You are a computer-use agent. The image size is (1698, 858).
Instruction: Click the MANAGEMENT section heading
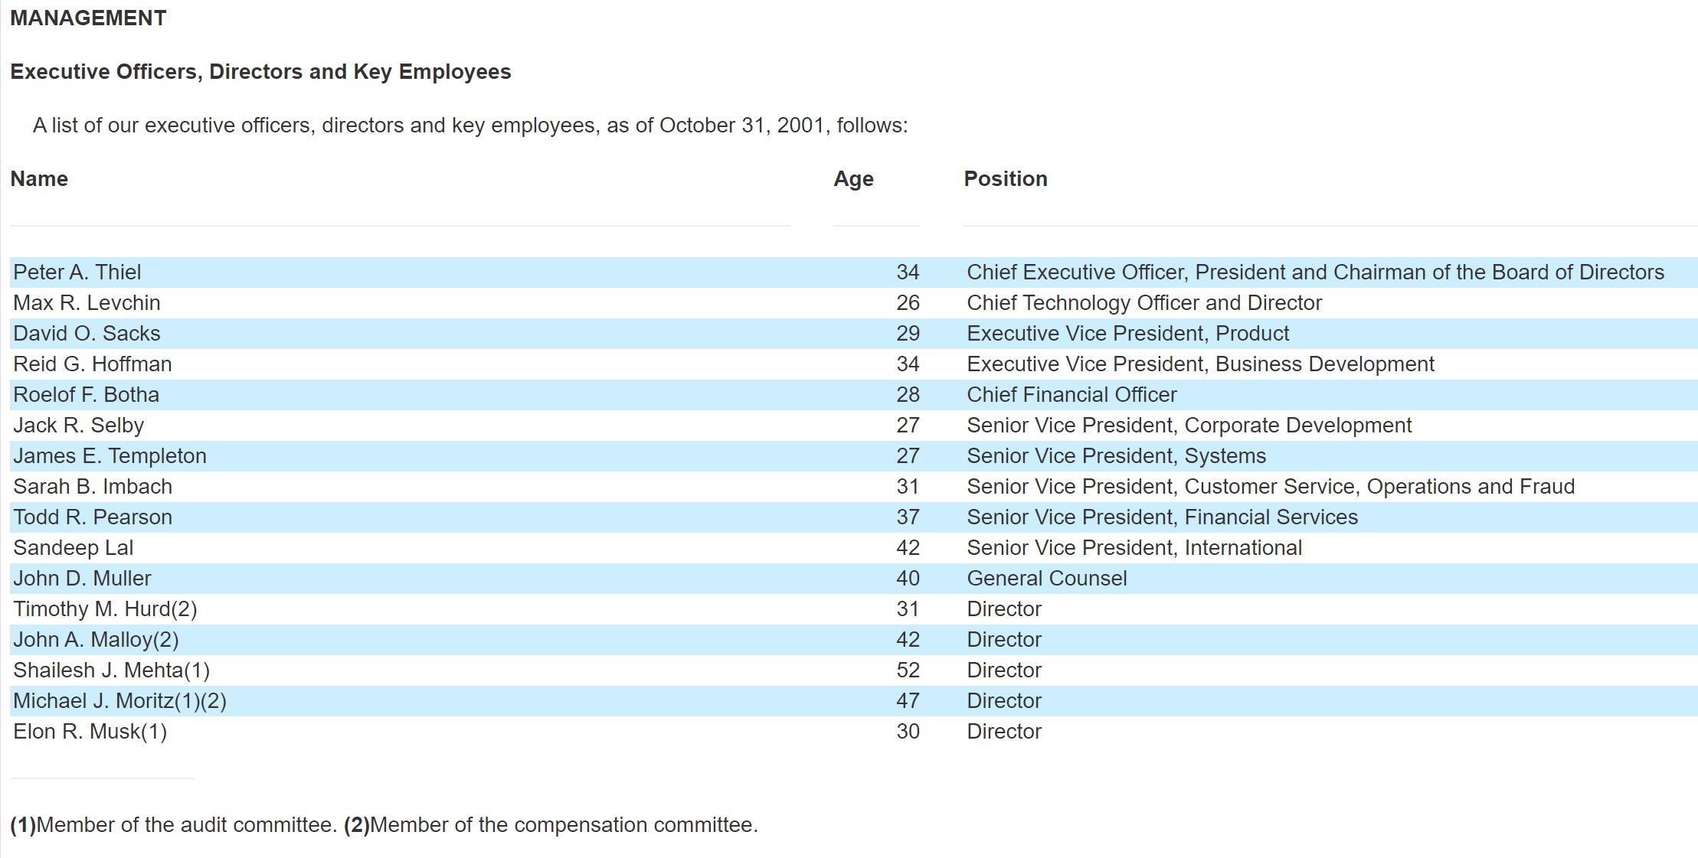tap(88, 18)
